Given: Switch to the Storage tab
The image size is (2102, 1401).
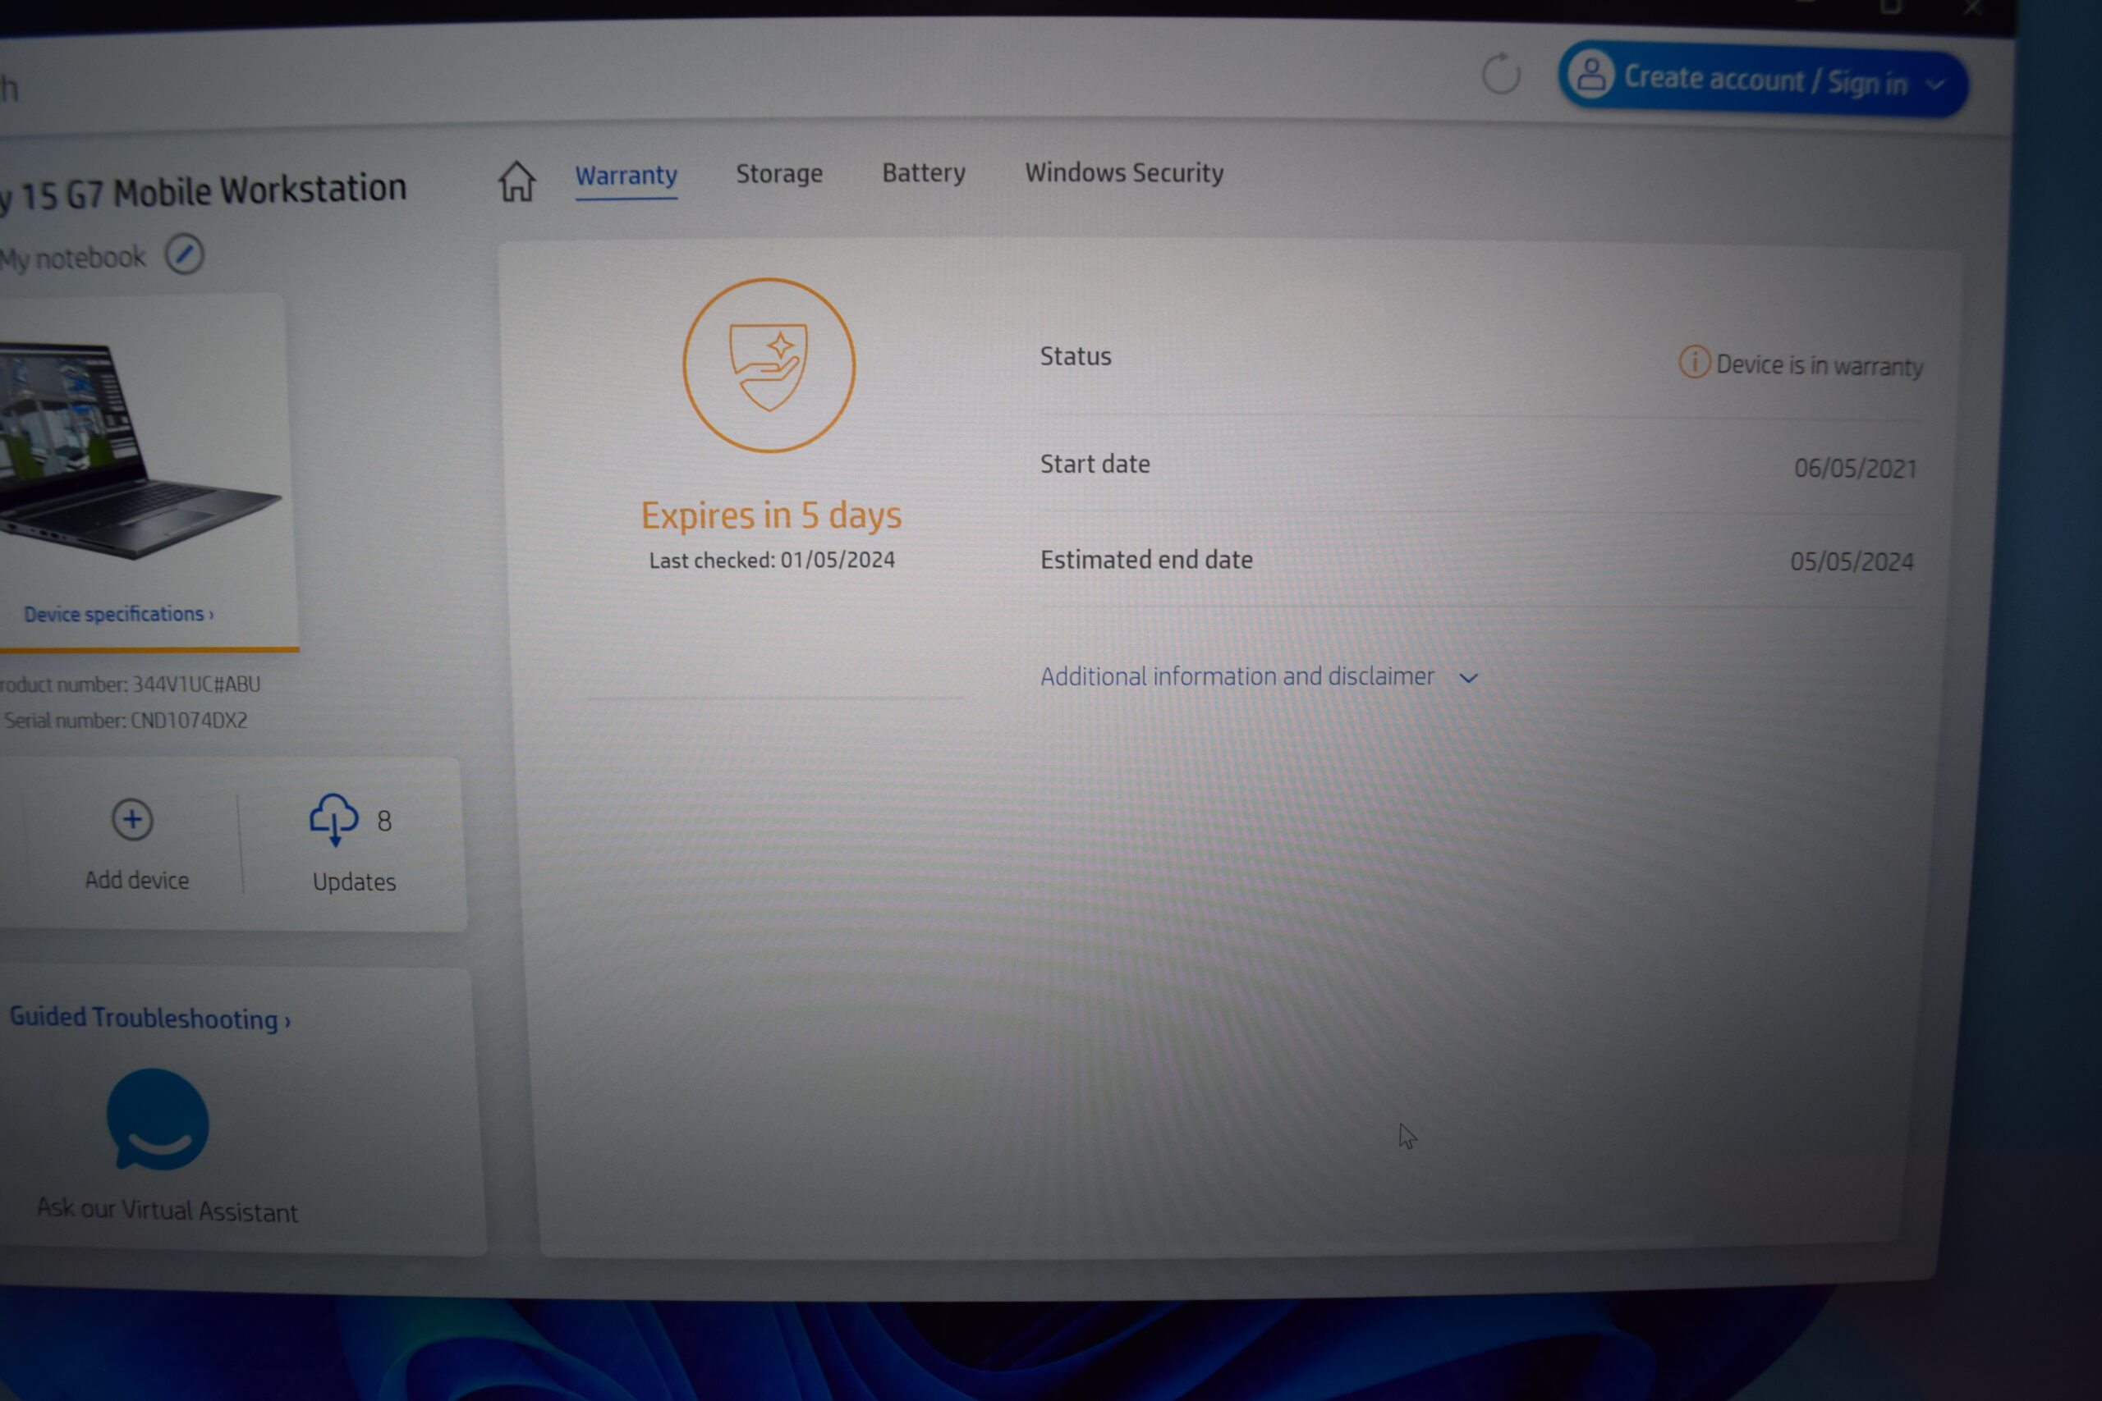Looking at the screenshot, I should point(778,173).
